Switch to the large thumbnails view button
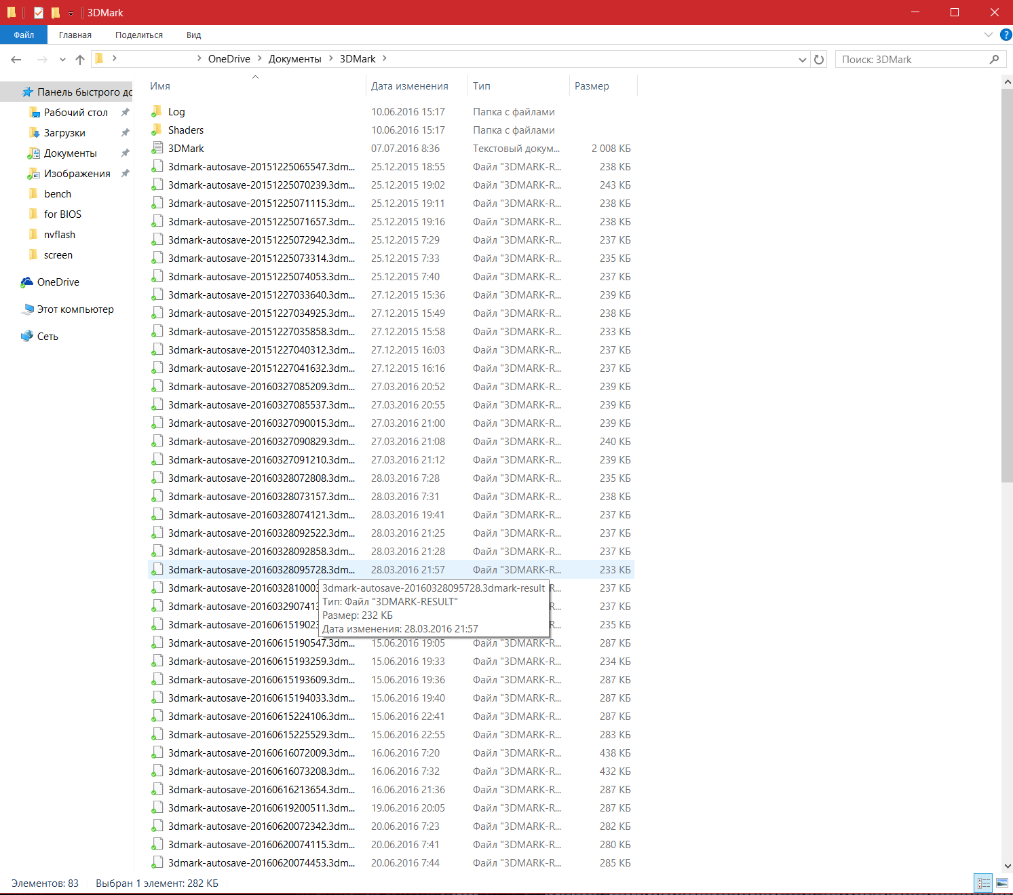The image size is (1013, 895). click(1002, 883)
